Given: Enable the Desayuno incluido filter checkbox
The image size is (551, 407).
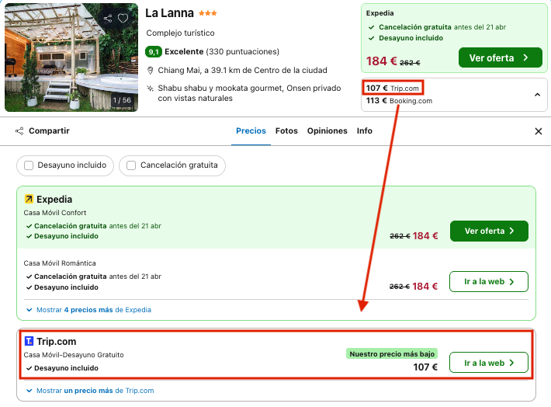Looking at the screenshot, I should click(29, 165).
